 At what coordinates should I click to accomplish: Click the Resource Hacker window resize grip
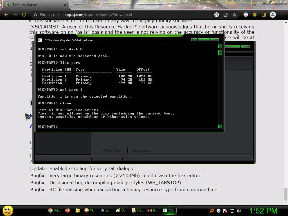point(252,159)
